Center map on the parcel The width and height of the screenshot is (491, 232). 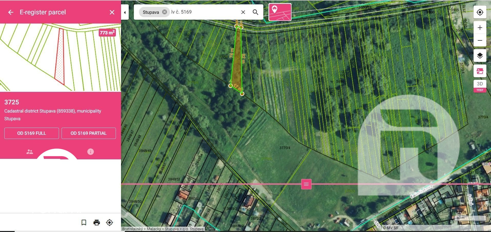click(x=109, y=223)
